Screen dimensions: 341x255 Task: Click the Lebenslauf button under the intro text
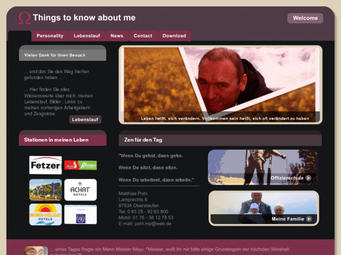point(85,120)
